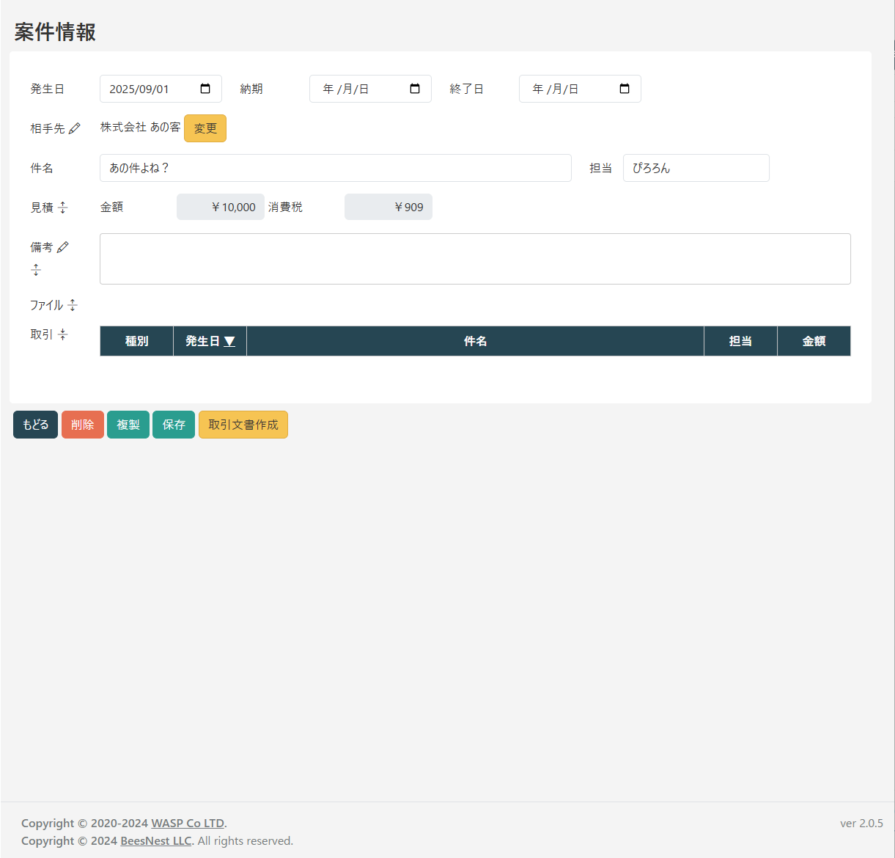Open the 終了日 date calendar icon
The image size is (895, 858).
(625, 88)
